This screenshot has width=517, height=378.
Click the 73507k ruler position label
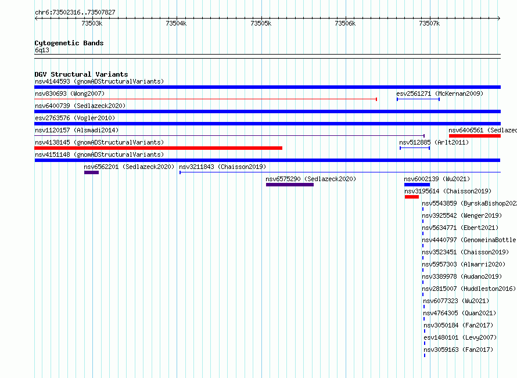click(429, 23)
